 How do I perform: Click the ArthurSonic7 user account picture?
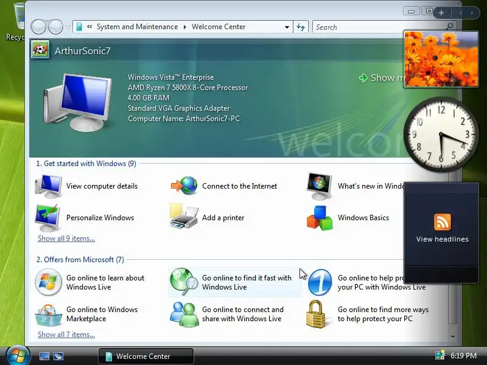[40, 50]
